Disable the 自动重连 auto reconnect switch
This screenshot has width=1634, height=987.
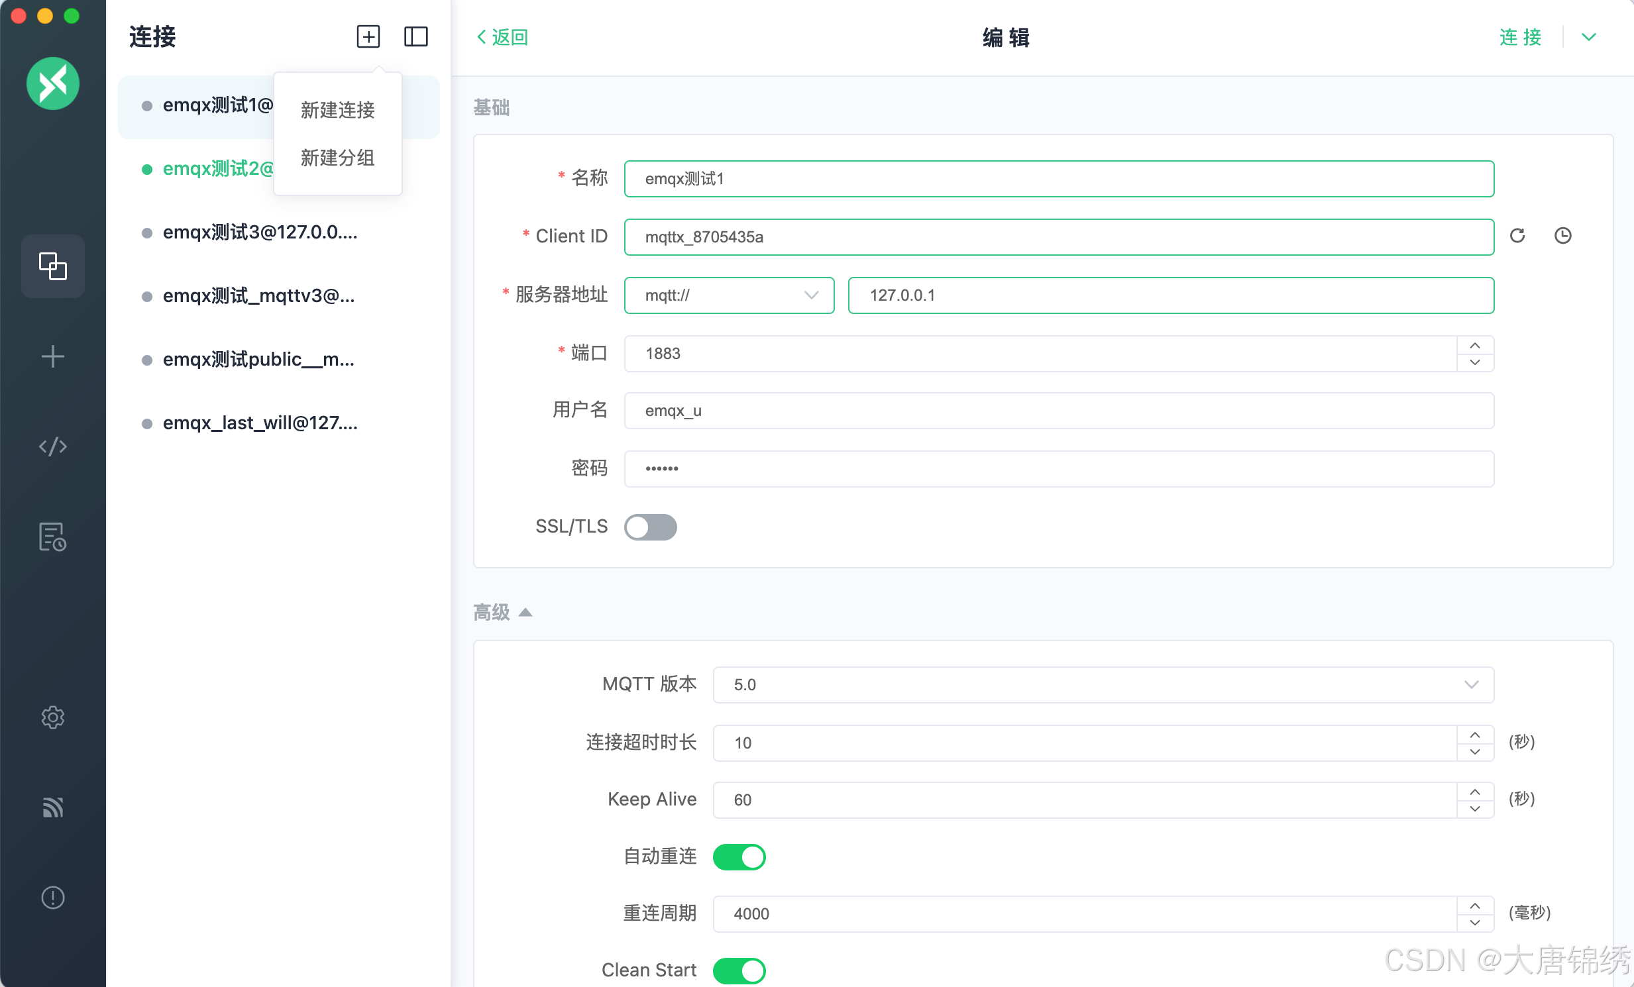739,857
